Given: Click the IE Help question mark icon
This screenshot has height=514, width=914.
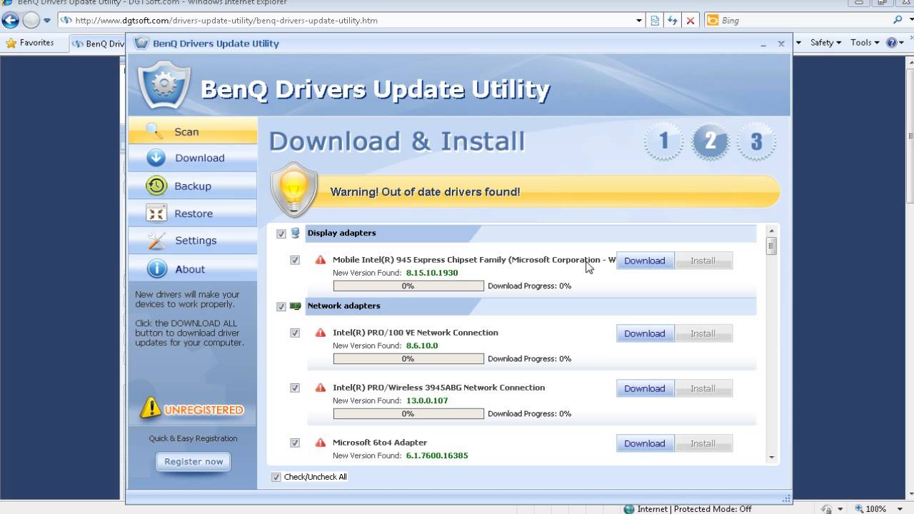Looking at the screenshot, I should [x=891, y=43].
